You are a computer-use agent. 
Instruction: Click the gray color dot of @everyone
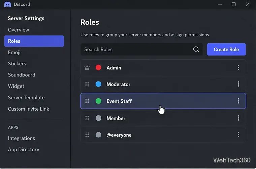(x=98, y=135)
